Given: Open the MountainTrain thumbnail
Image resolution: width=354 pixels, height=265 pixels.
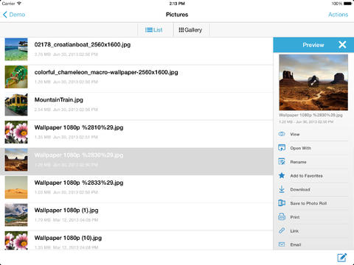Looking at the screenshot, I should click(x=16, y=105).
